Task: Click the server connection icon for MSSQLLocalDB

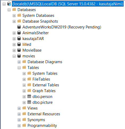Action: 9,4
